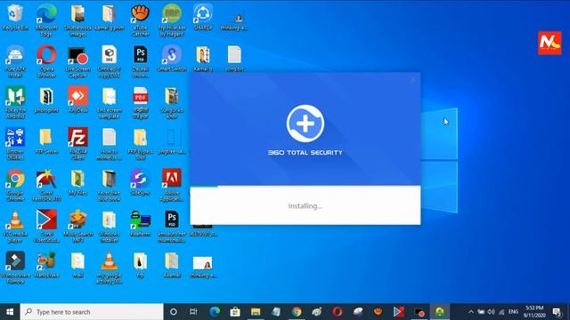This screenshot has width=570, height=320.
Task: Open the photoprint folder
Action: click(46, 100)
